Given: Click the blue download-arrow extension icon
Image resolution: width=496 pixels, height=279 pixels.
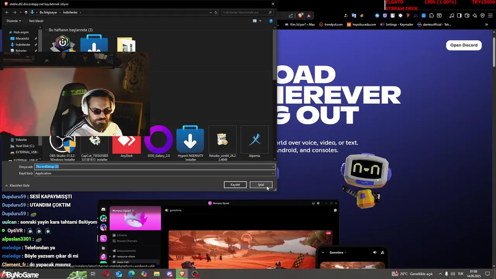Looking at the screenshot, I should (424, 15).
